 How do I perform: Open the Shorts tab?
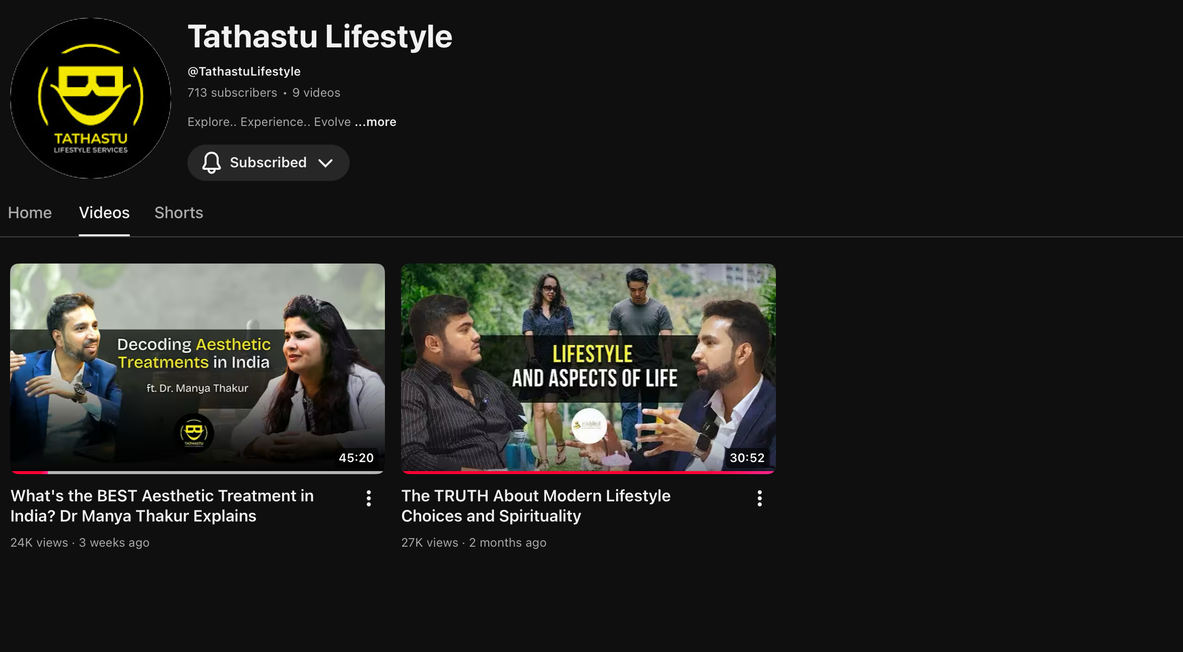tap(178, 213)
